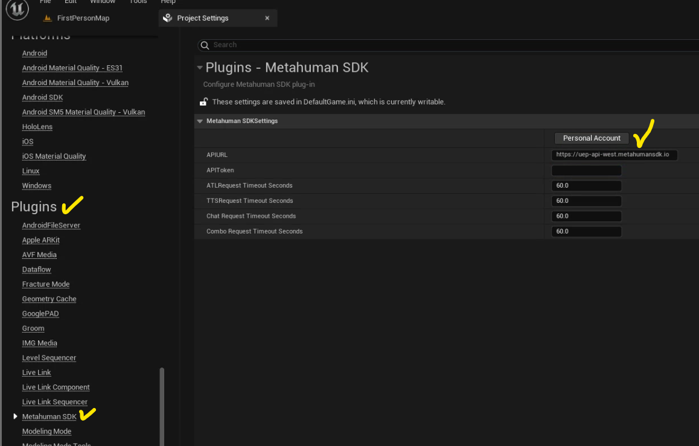Focus the settings Search field

pyautogui.click(x=448, y=45)
